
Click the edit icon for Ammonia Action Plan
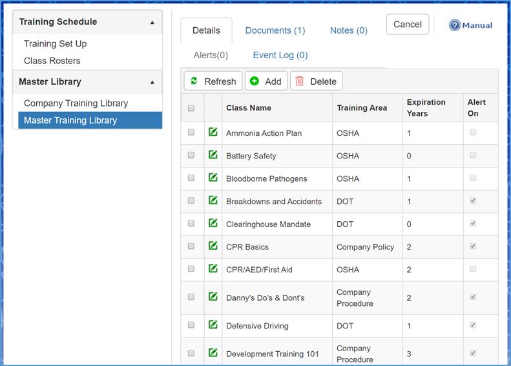[x=213, y=133]
